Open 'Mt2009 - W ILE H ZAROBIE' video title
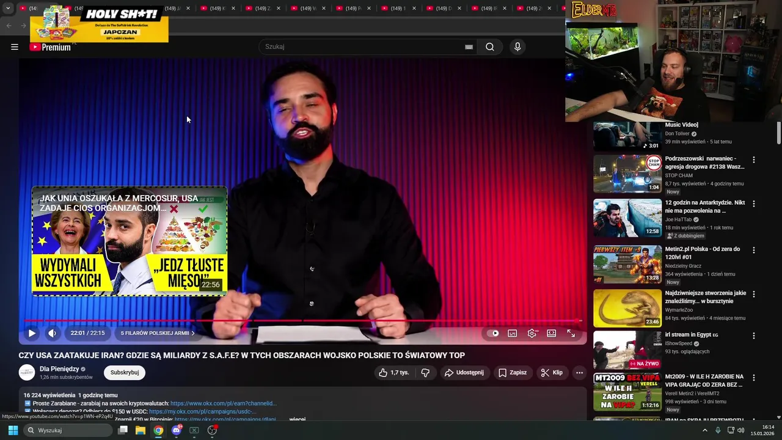Screen dimensions: 782x440 pyautogui.click(x=704, y=381)
